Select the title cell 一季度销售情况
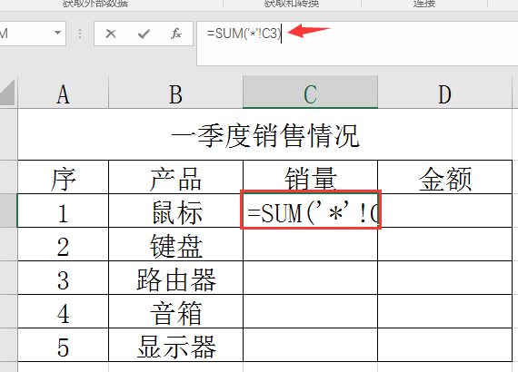The height and width of the screenshot is (372, 518). (265, 135)
